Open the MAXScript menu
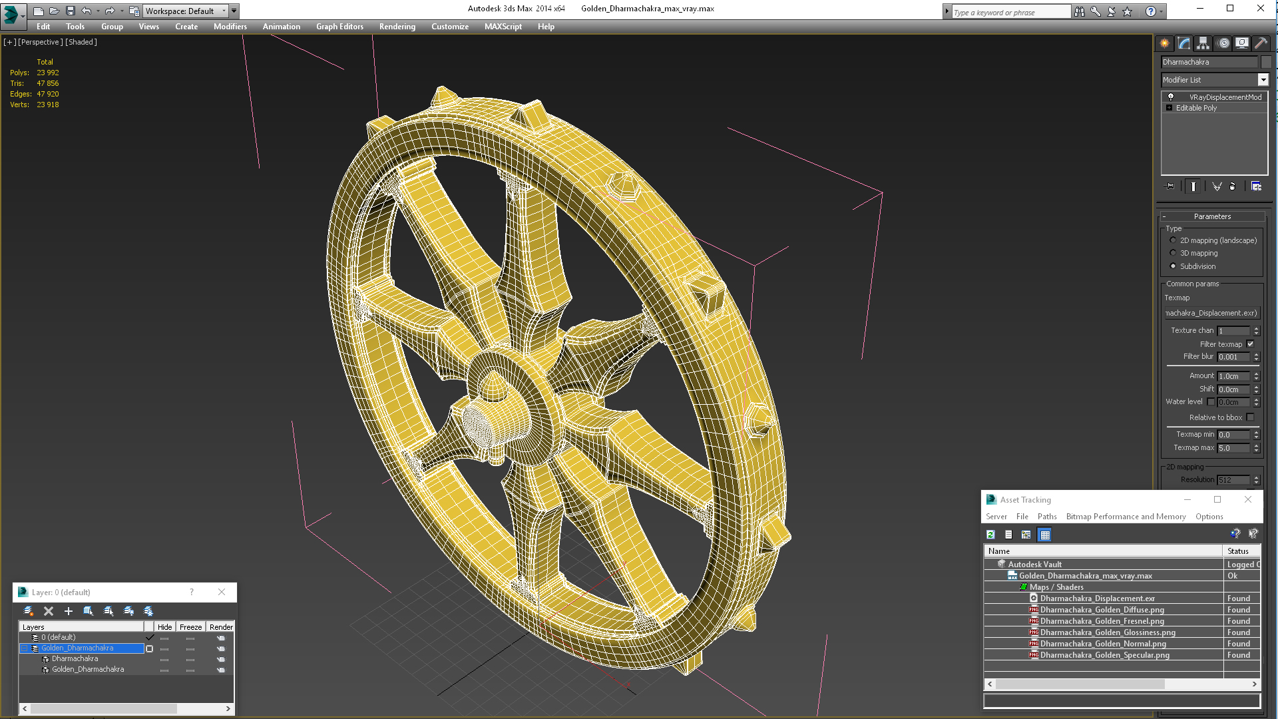 (503, 27)
